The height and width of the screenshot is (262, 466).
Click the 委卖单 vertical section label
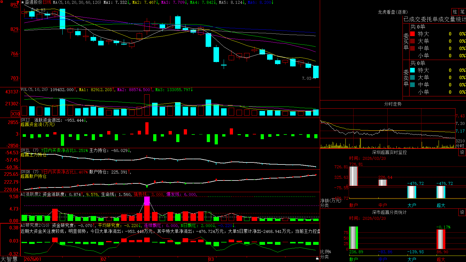click(x=406, y=78)
